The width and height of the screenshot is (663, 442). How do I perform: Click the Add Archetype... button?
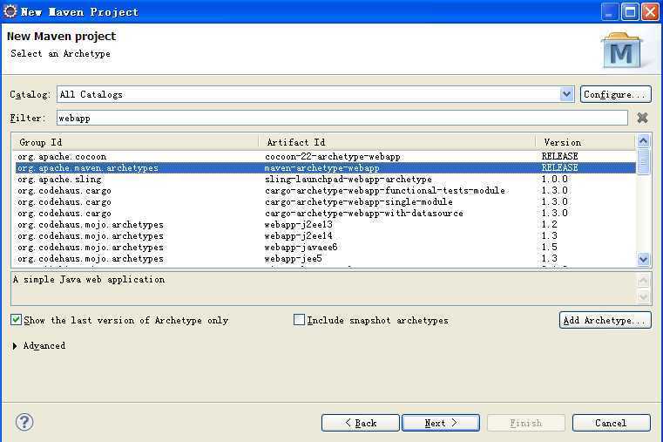(x=605, y=320)
